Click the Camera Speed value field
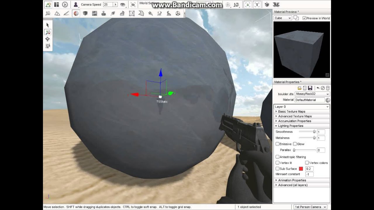The height and width of the screenshot is (210, 374). click(108, 5)
